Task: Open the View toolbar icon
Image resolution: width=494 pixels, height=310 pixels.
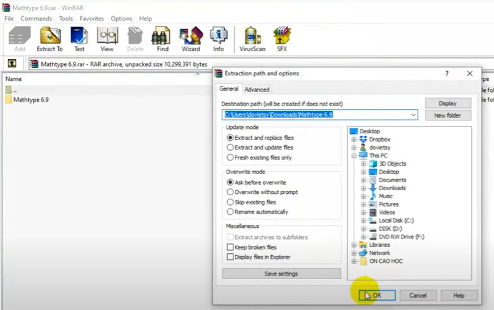Action: tap(107, 39)
